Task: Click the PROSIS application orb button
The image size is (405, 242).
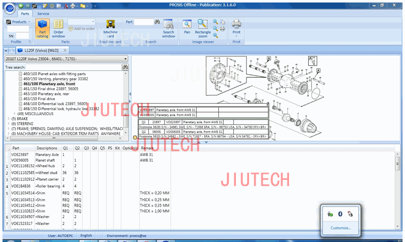Action: tap(10, 8)
